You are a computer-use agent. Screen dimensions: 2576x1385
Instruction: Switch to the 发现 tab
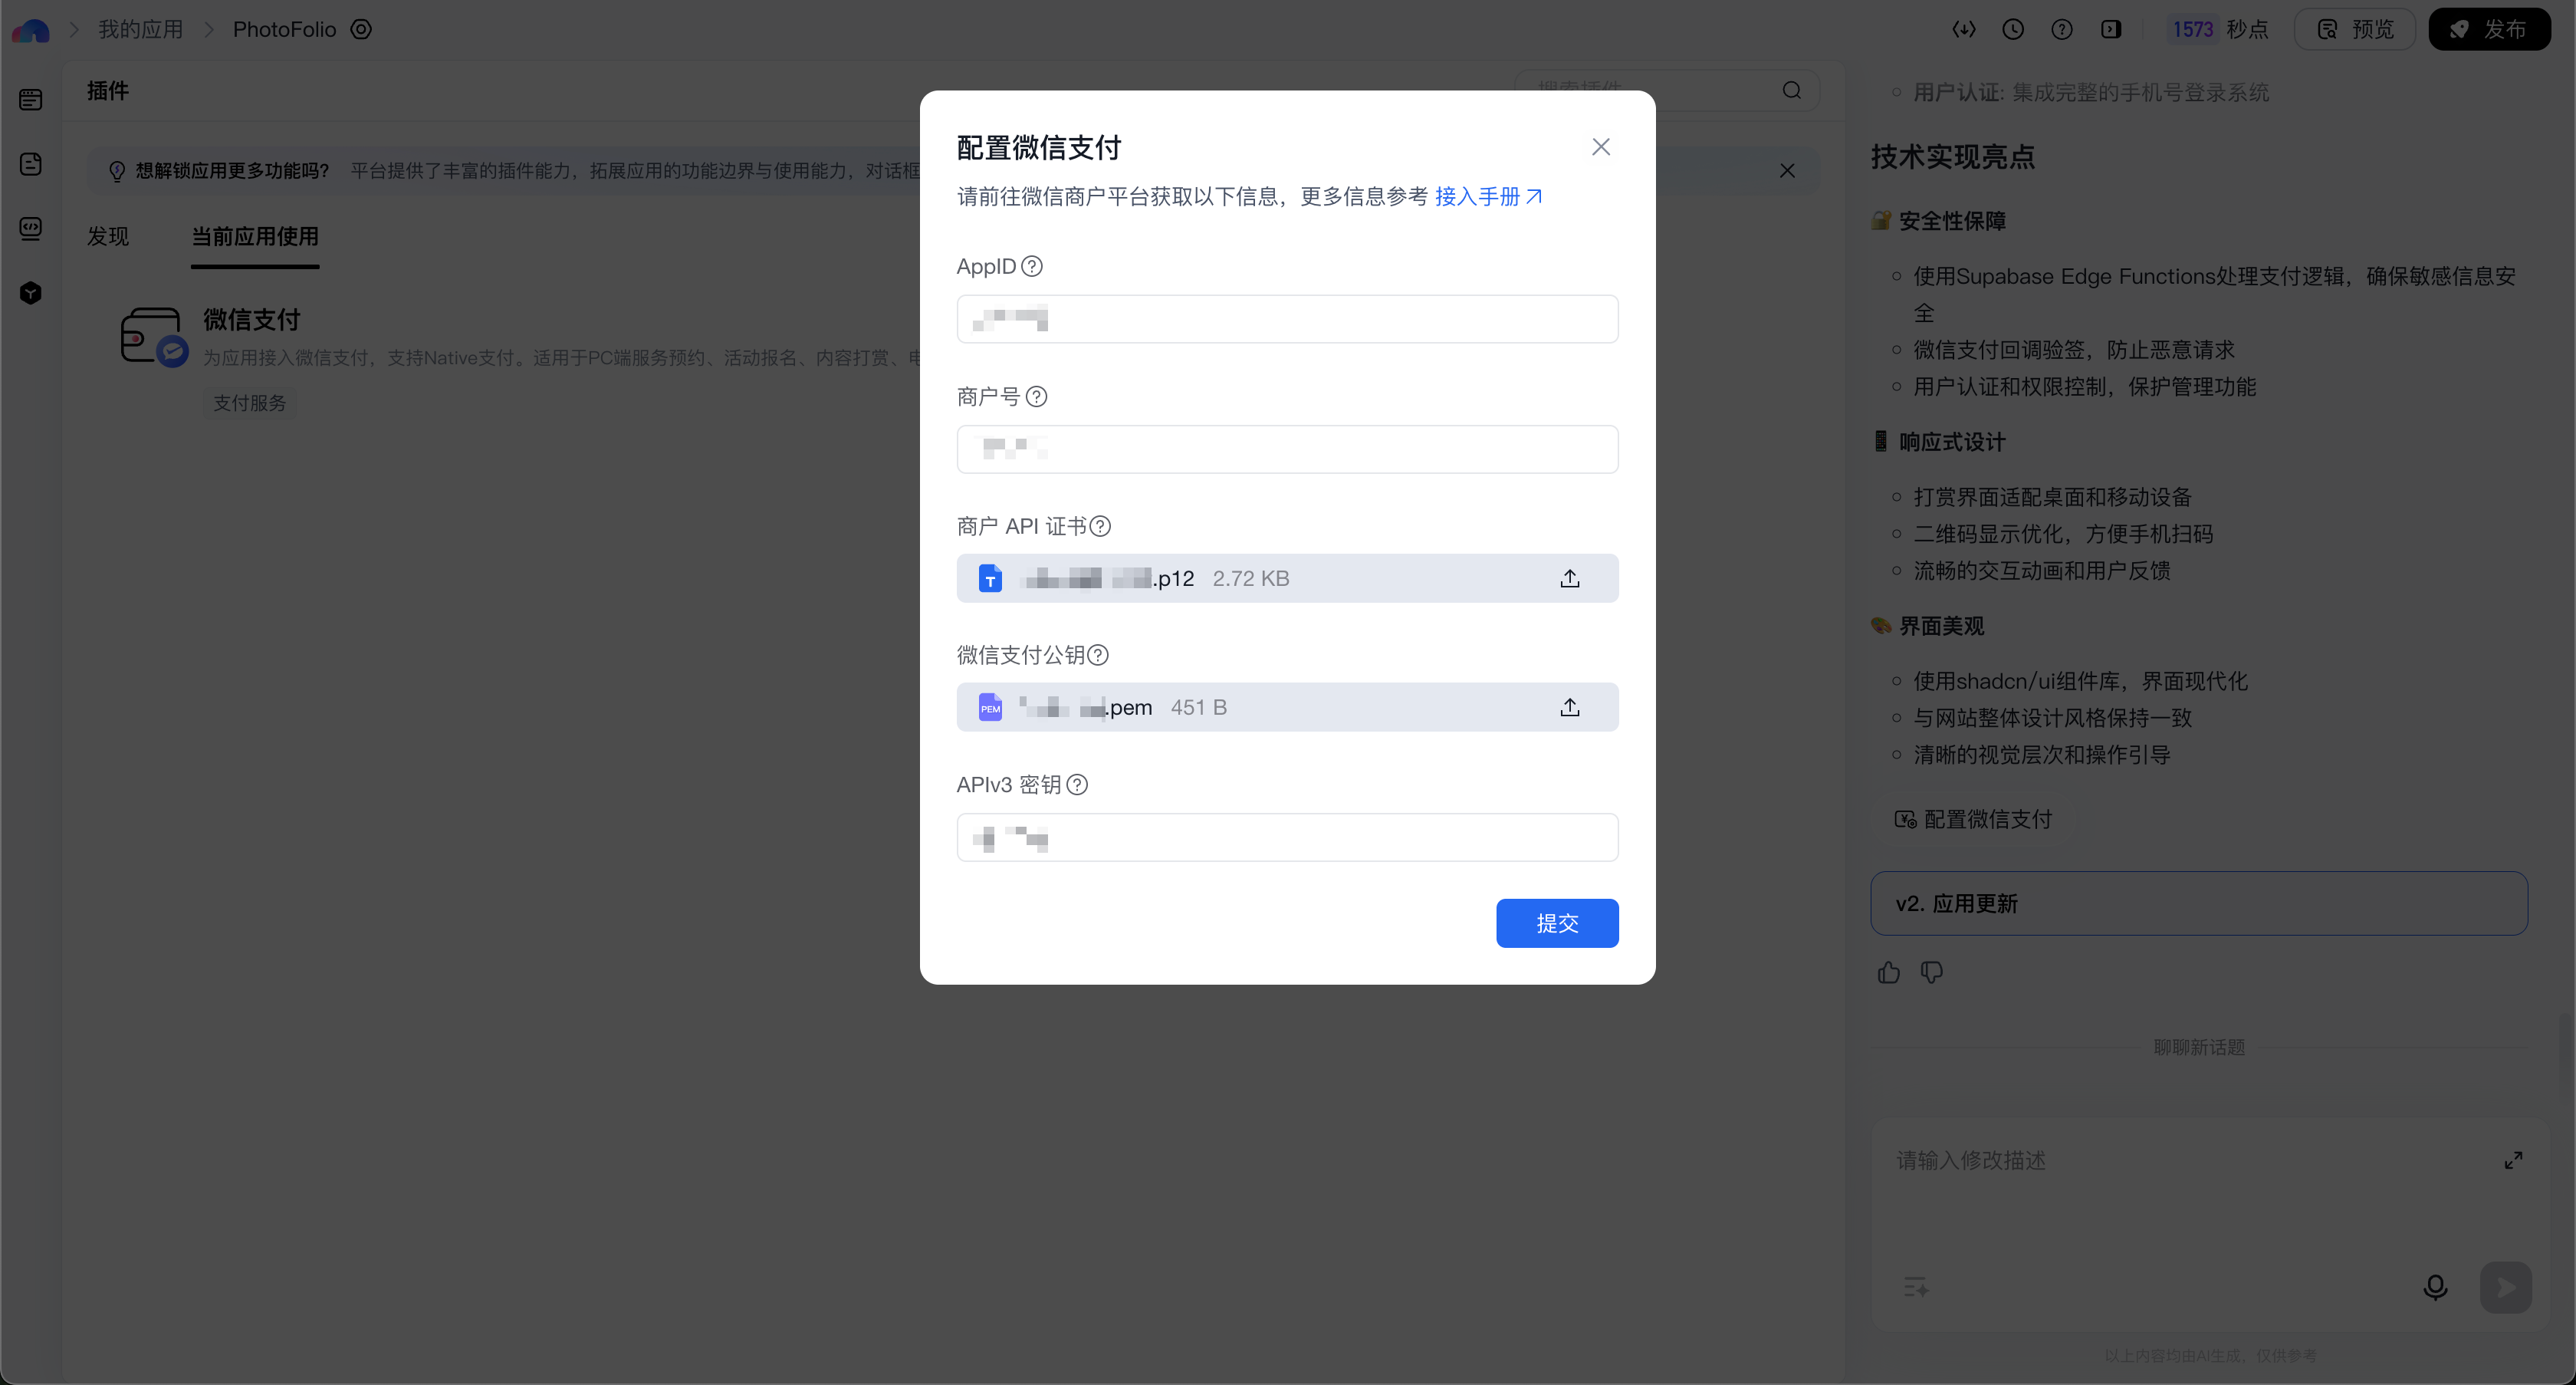108,236
